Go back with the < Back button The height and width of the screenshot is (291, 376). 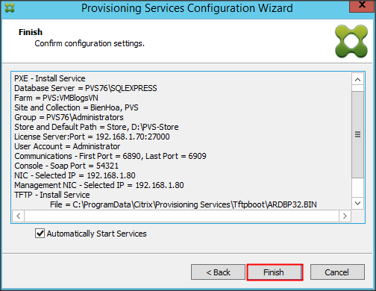point(218,272)
